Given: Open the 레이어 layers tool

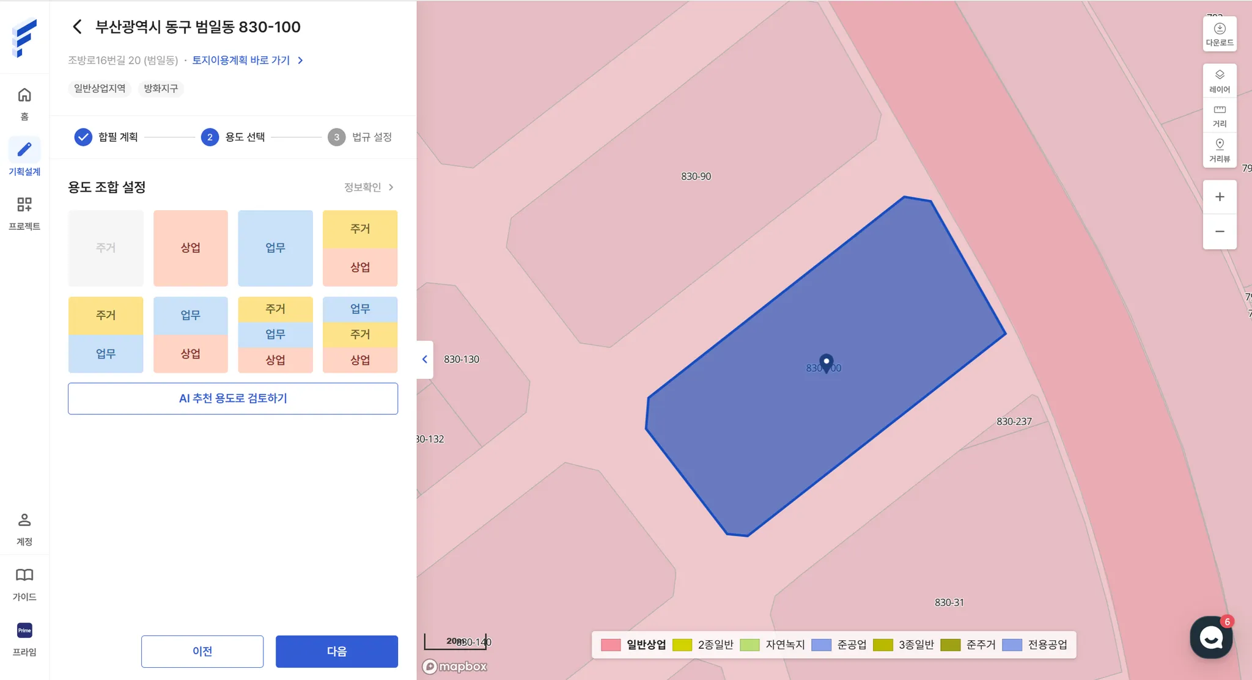Looking at the screenshot, I should pos(1219,80).
